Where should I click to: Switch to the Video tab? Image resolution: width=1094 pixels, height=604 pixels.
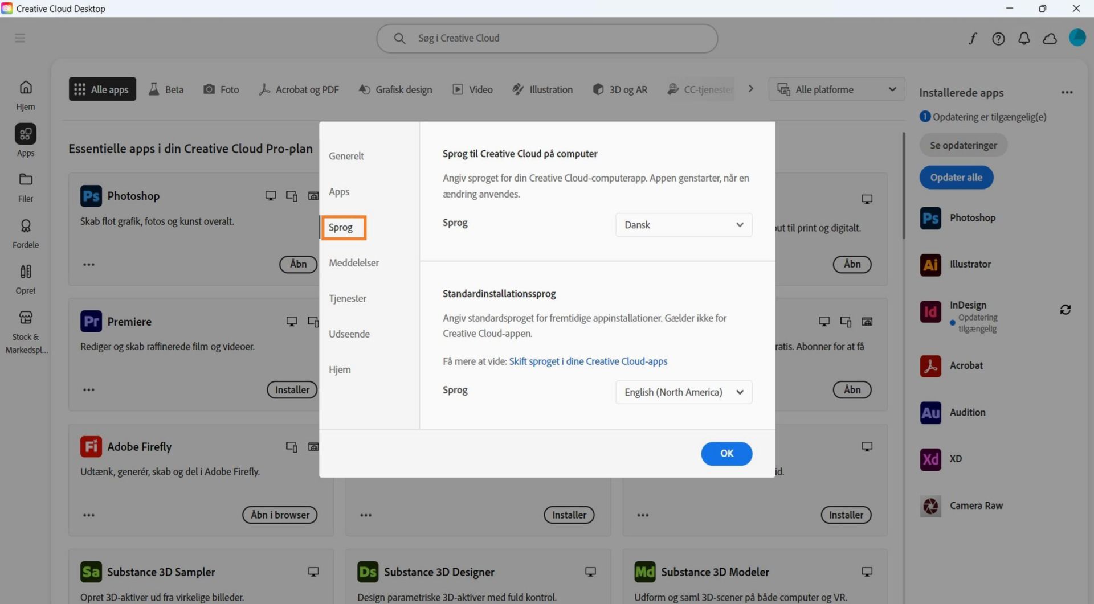click(472, 89)
